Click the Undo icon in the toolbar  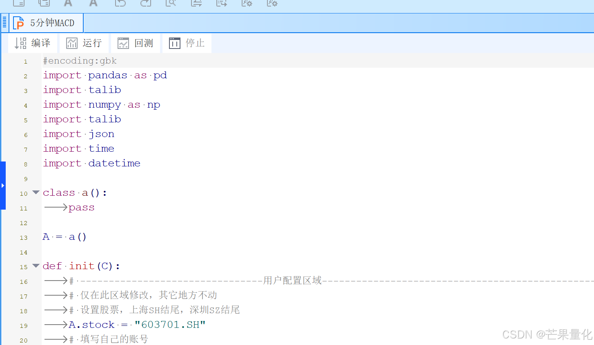pos(120,5)
